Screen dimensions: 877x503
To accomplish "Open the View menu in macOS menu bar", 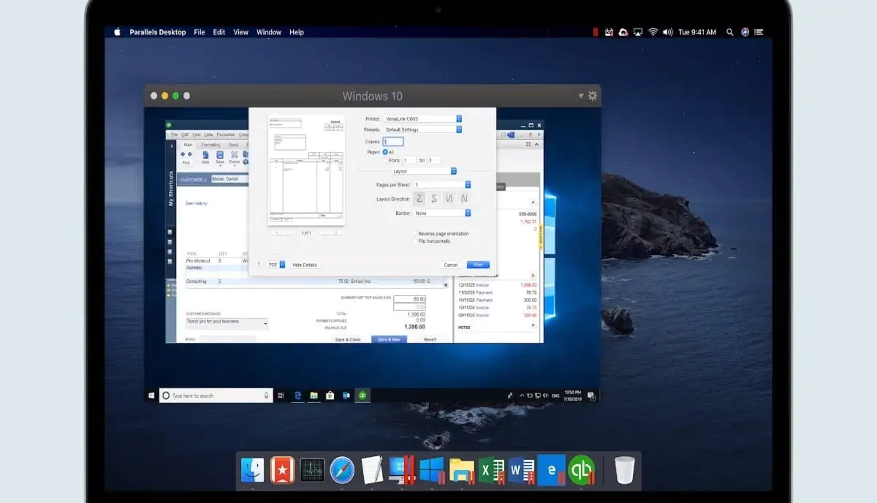I will tap(240, 32).
